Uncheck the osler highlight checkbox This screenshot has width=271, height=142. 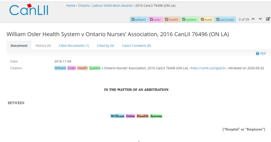pos(151,19)
